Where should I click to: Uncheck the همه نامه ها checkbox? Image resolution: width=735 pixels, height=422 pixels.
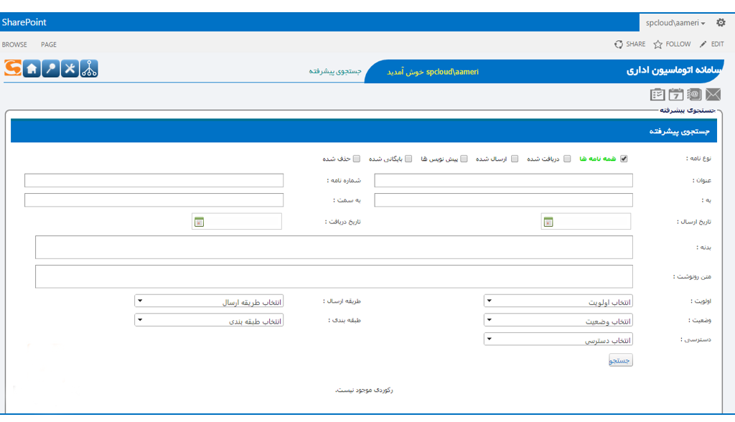[x=624, y=159]
